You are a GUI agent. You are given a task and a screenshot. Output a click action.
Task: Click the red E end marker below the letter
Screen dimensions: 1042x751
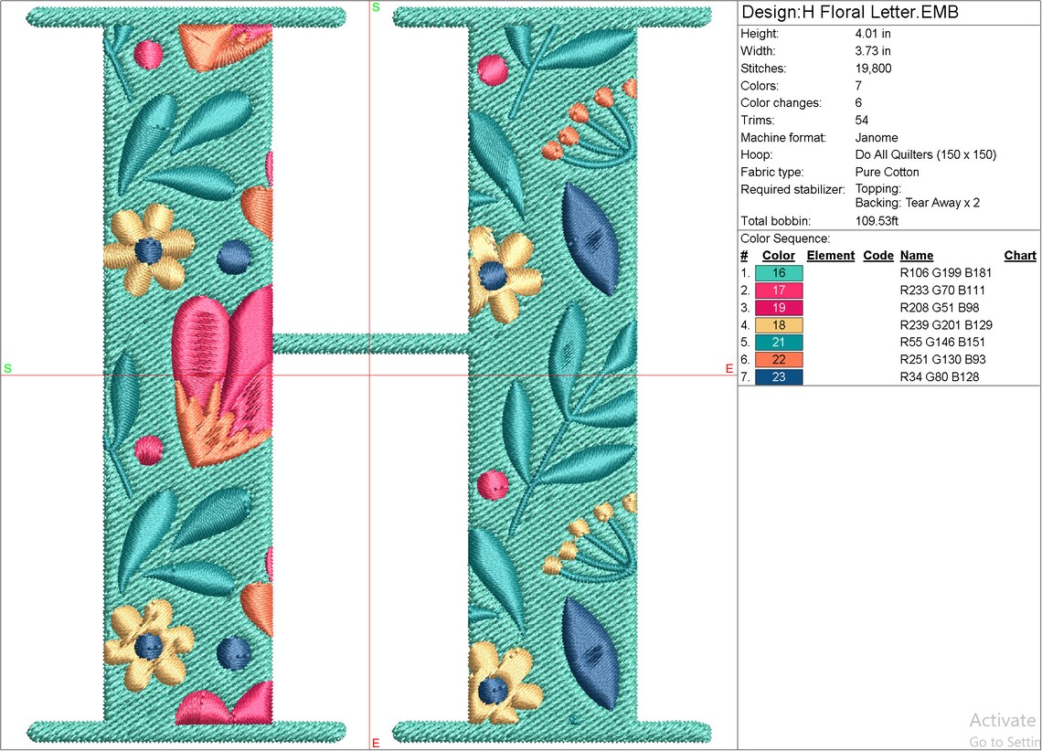coord(377,743)
